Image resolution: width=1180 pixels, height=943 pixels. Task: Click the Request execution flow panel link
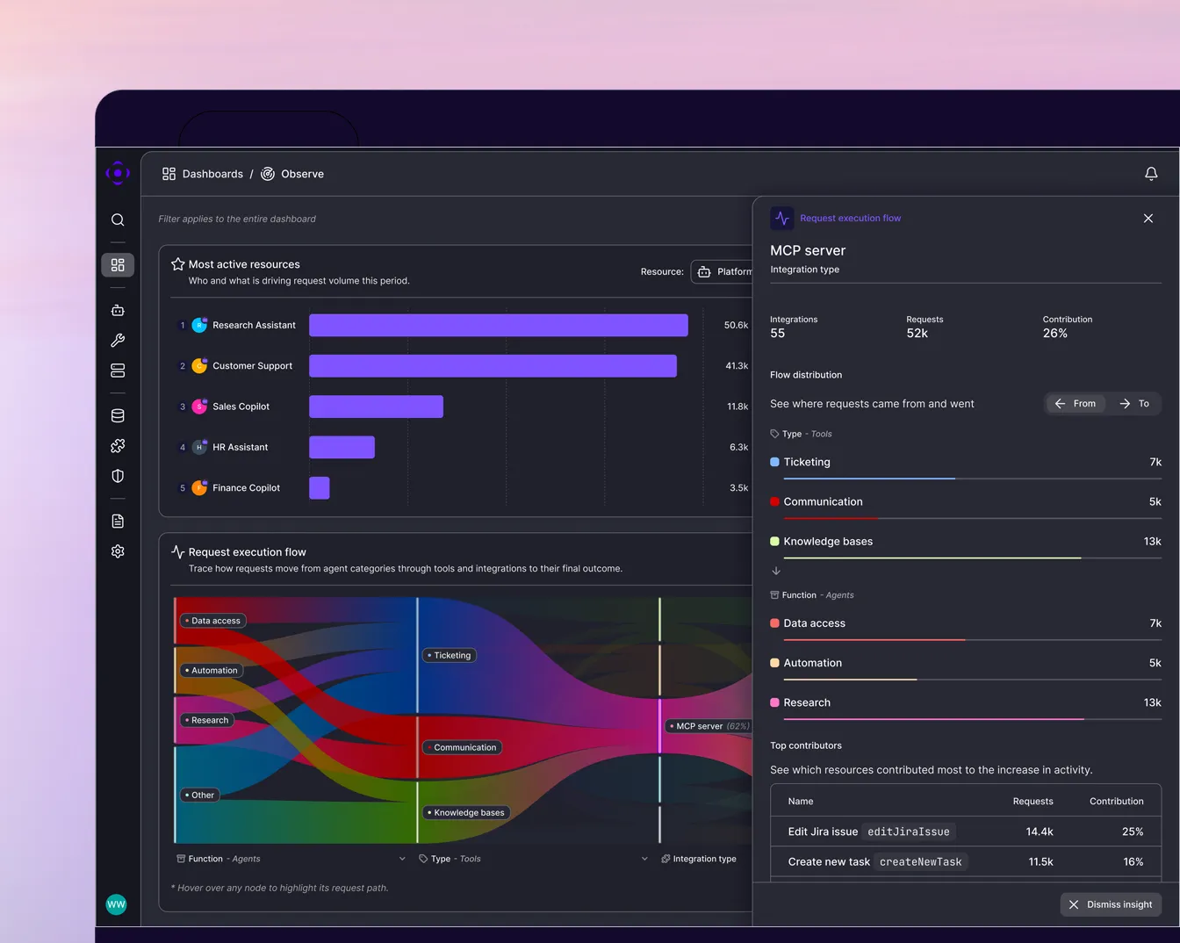(850, 219)
